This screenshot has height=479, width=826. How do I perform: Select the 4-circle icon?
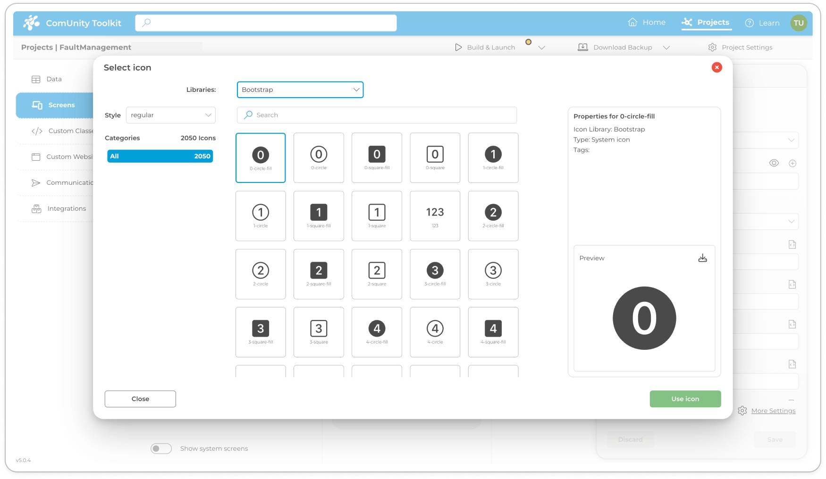435,332
